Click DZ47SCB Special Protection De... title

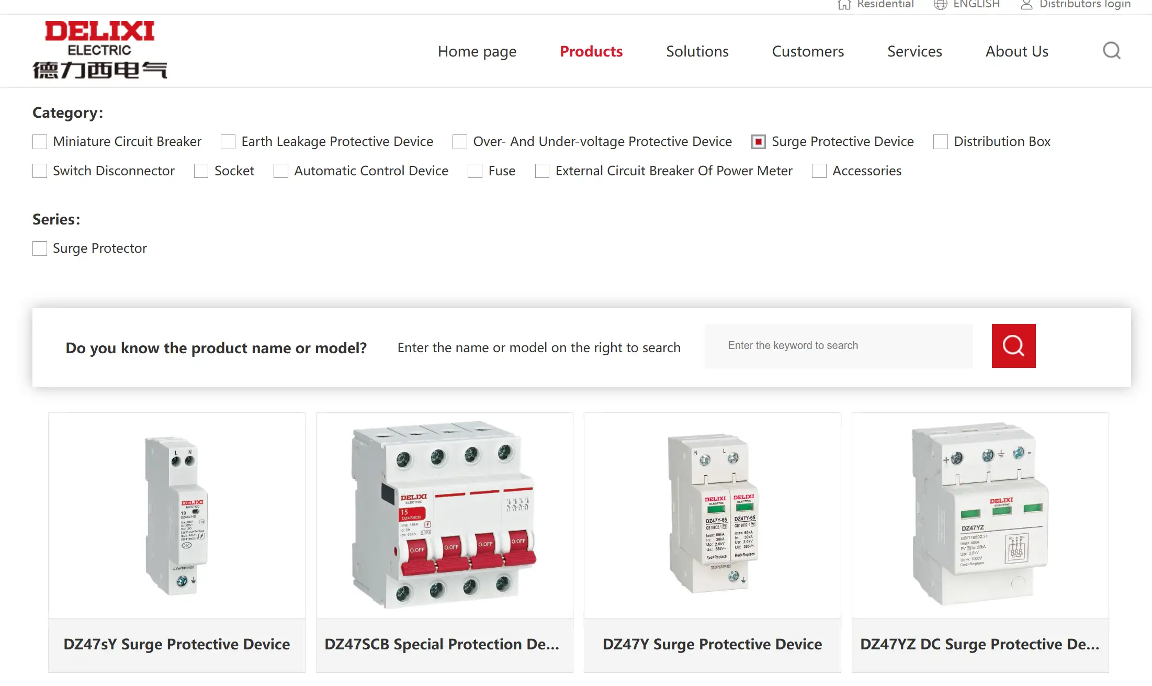pos(442,644)
